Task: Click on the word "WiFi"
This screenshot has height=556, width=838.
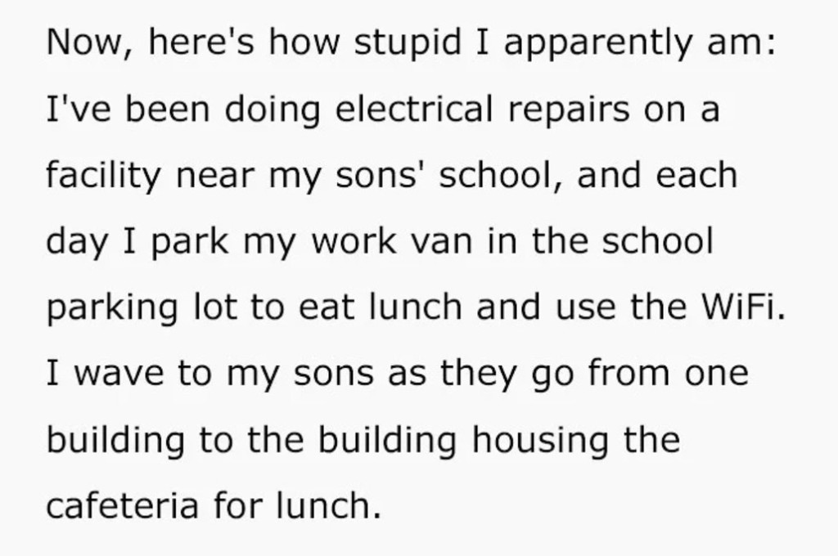Action: tap(737, 308)
